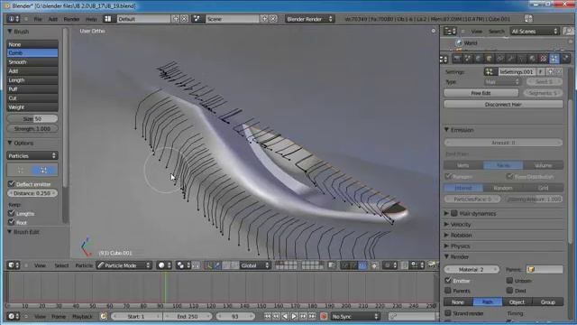
Task: Open the No Sync dropdown
Action: pos(355,316)
